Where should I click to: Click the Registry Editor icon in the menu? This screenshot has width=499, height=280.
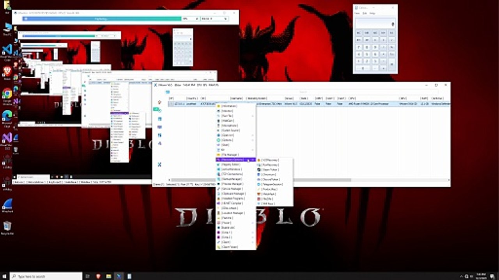click(x=219, y=164)
